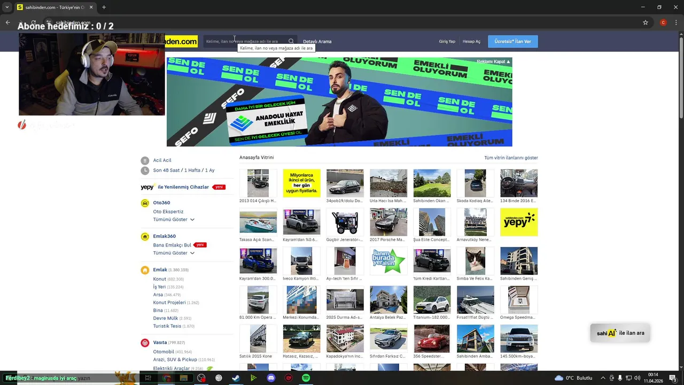
Task: Click the search magnifier icon
Action: [x=291, y=41]
